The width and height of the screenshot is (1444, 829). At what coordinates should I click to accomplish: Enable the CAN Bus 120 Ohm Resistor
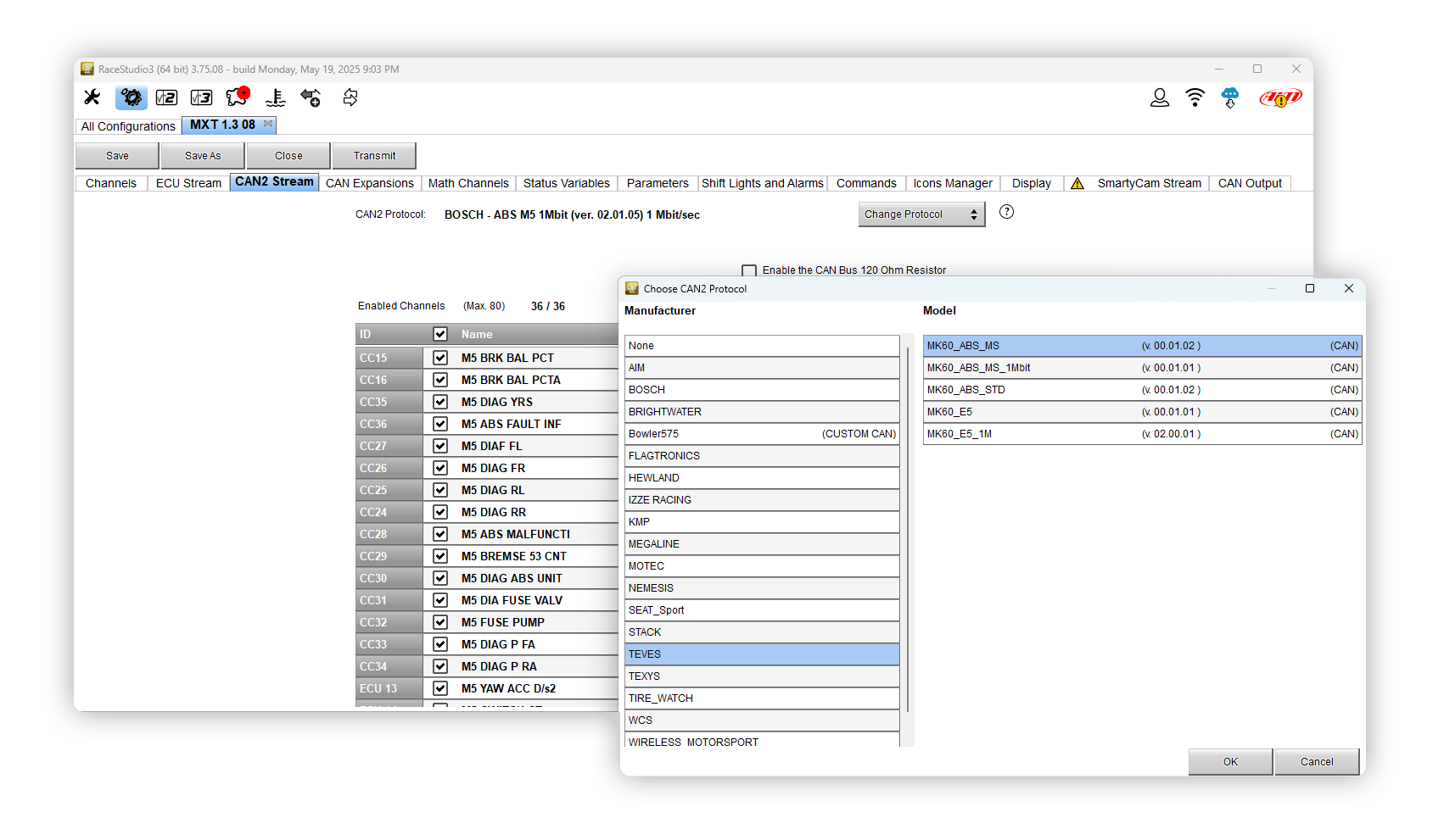coord(749,270)
